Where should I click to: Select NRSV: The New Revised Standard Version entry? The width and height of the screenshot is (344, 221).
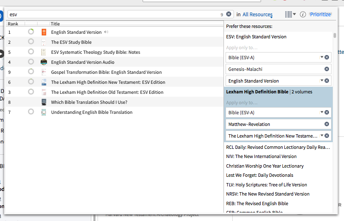[x=268, y=194]
